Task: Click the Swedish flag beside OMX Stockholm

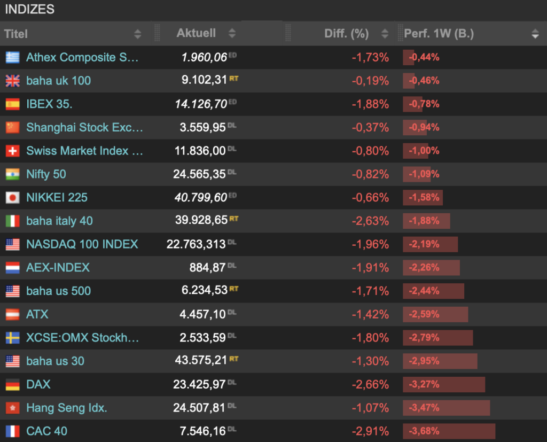Action: point(13,338)
